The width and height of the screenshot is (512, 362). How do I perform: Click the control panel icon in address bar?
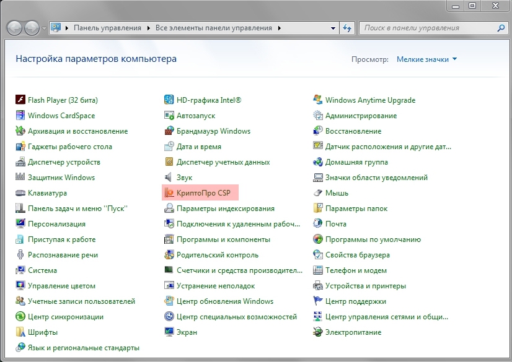click(x=56, y=28)
